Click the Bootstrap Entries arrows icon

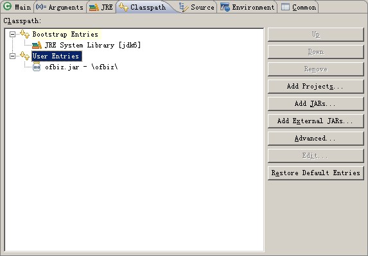24,34
